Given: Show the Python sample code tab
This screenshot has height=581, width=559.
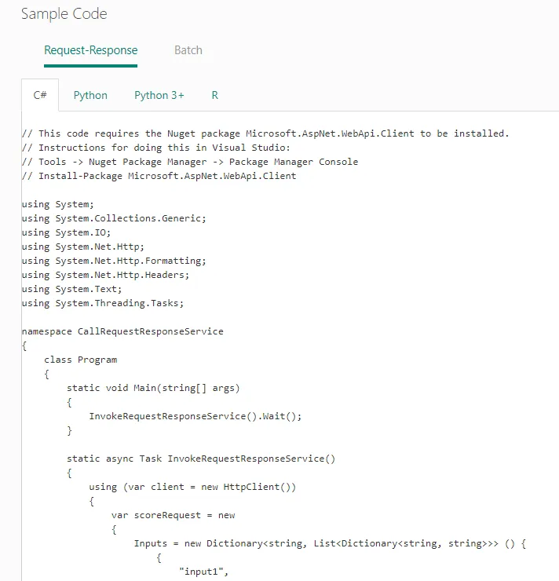Looking at the screenshot, I should click(90, 95).
